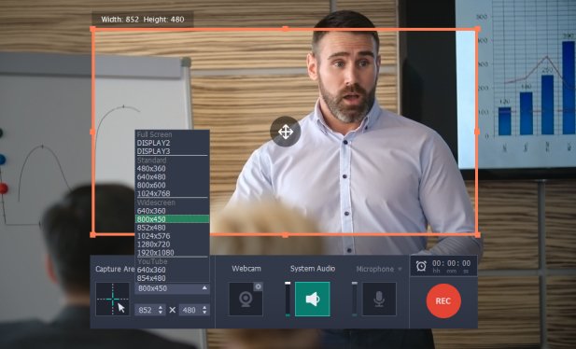This screenshot has width=576, height=349.
Task: Click the width stepper arrows next to 852
Action: 161,310
